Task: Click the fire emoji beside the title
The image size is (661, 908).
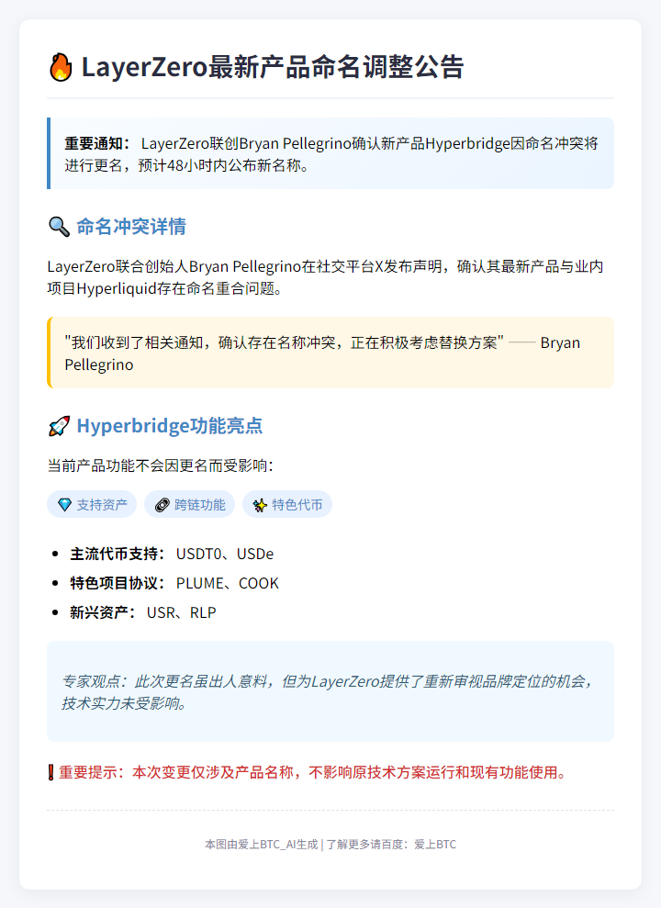Action: [61, 67]
